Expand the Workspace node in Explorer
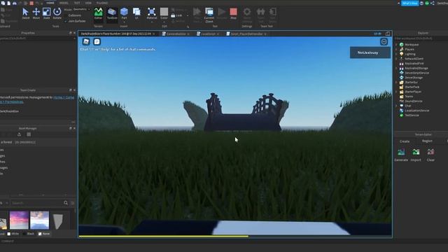448x252 pixels. coord(396,45)
